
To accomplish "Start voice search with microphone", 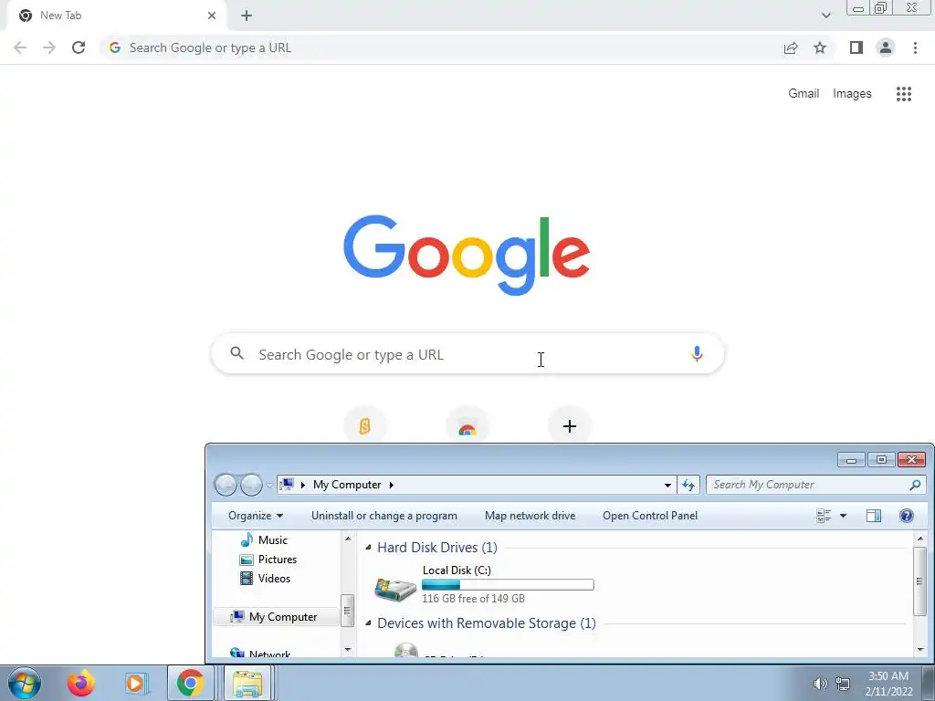I will (x=697, y=354).
